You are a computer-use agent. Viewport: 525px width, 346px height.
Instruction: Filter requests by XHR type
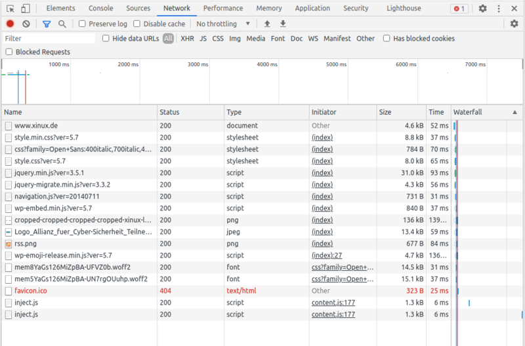tap(187, 39)
